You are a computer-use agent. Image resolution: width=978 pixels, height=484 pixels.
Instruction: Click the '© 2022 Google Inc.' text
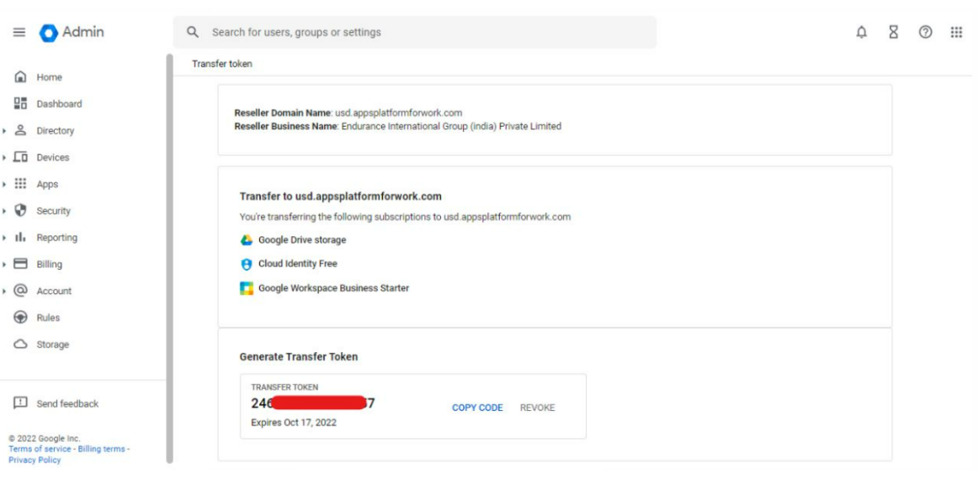tap(45, 439)
